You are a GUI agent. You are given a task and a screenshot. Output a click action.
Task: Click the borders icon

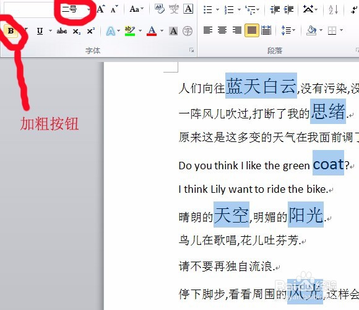click(x=332, y=30)
